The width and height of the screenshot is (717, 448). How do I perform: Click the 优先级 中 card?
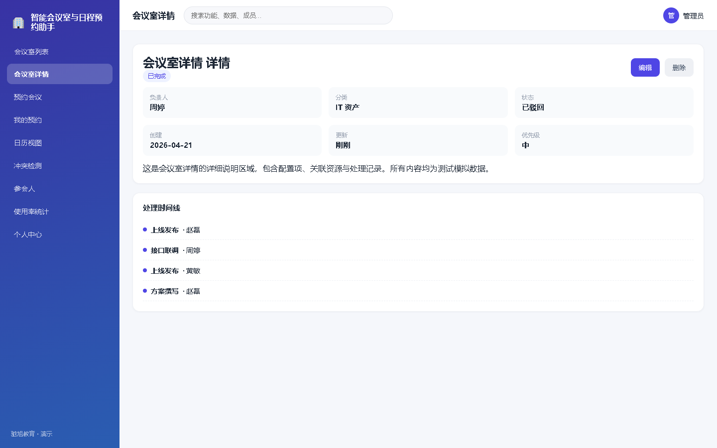pyautogui.click(x=604, y=140)
